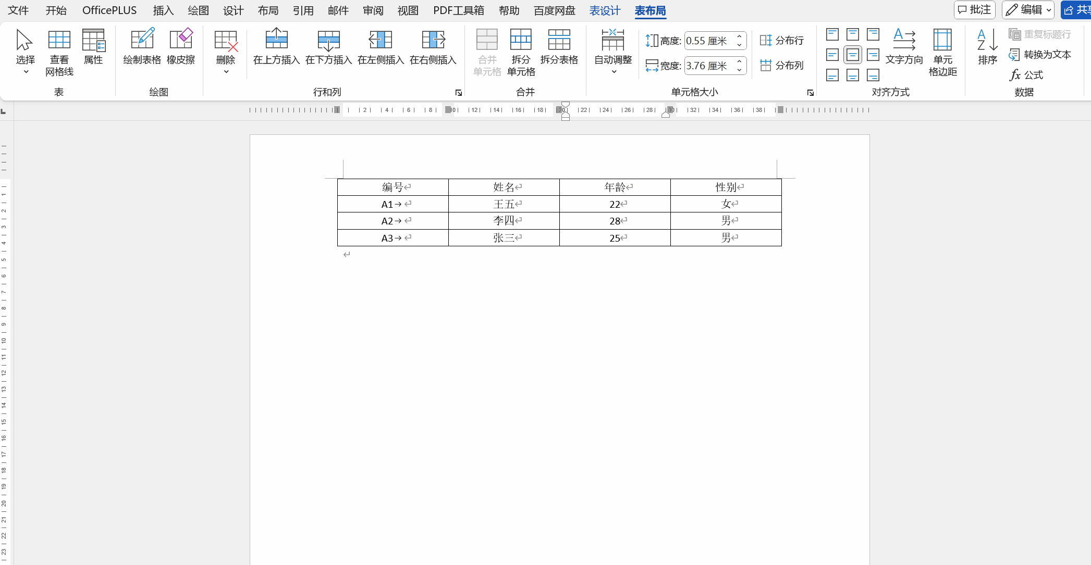Image resolution: width=1091 pixels, height=565 pixels.
Task: Select the Eraser (橡皮擦) tool
Action: (x=180, y=40)
